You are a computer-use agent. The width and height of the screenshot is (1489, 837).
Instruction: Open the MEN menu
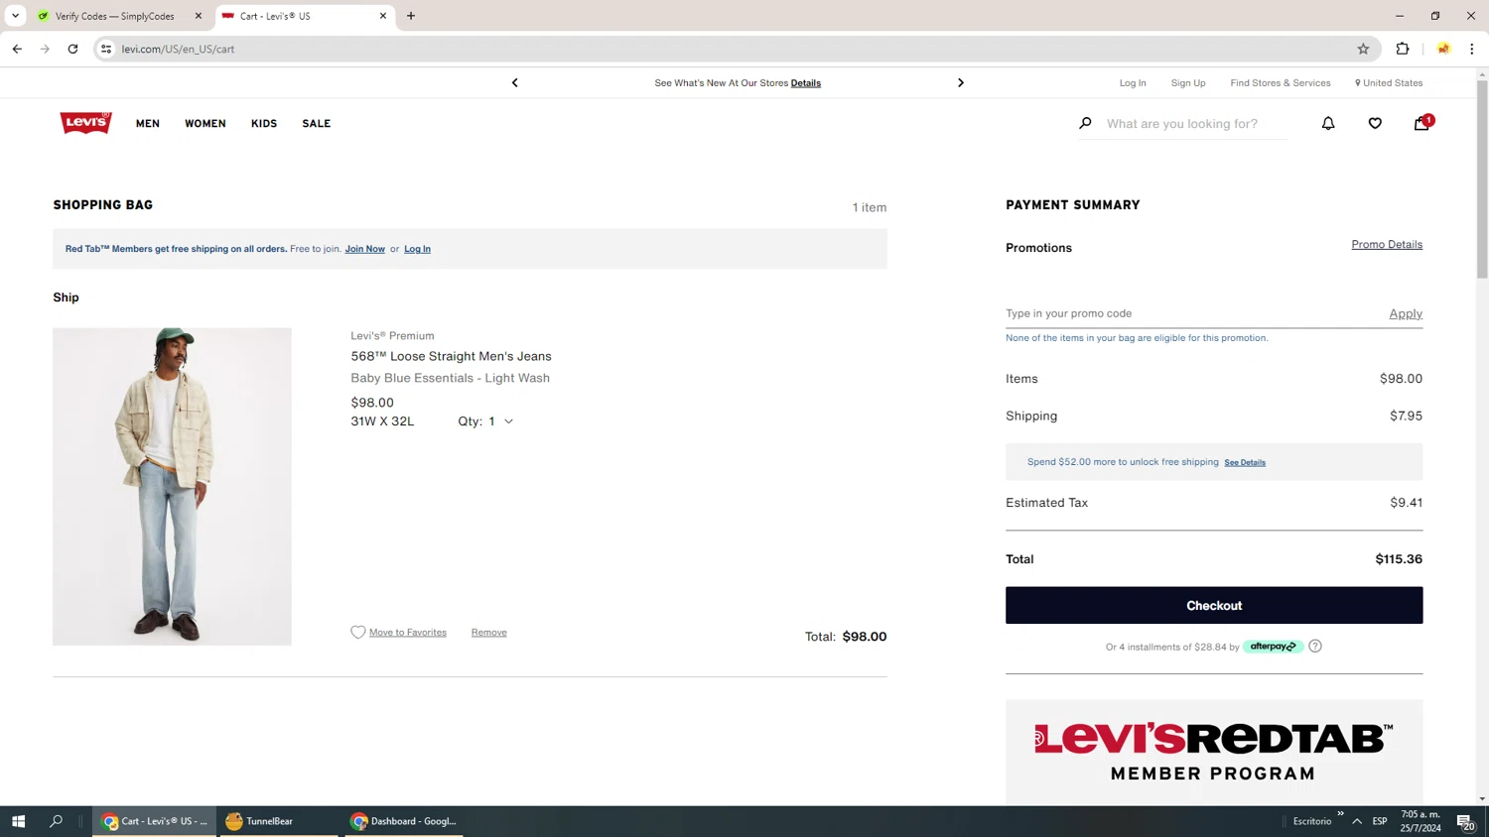[x=148, y=124]
